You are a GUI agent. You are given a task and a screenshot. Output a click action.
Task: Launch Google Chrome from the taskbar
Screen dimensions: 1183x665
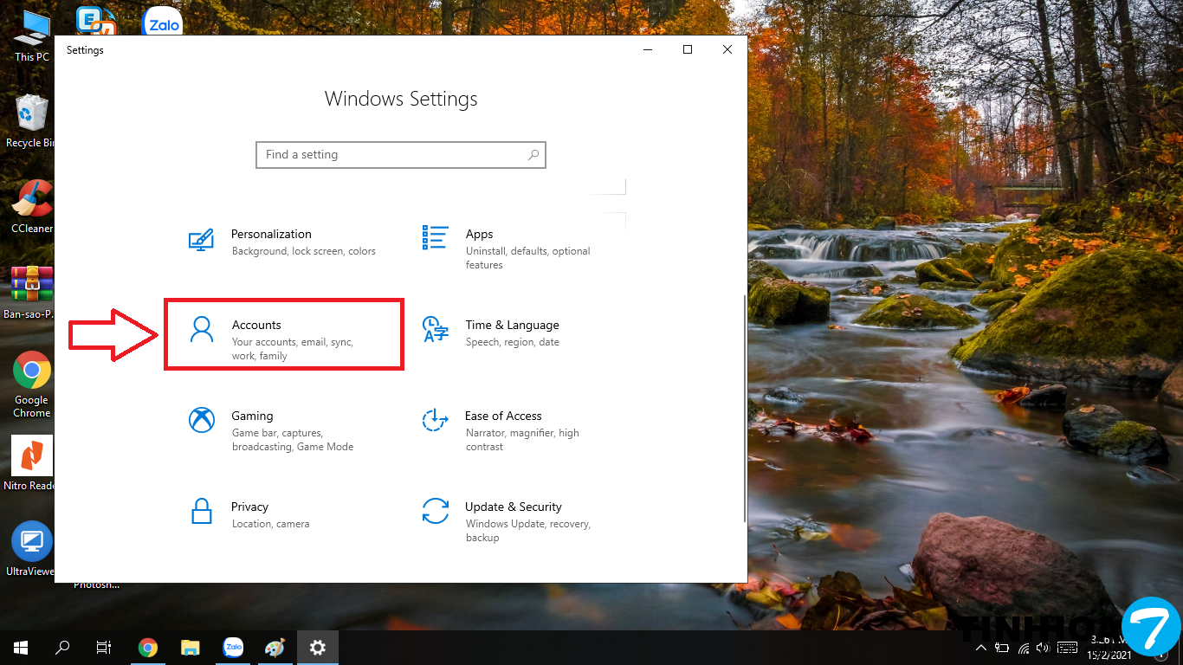(x=148, y=648)
